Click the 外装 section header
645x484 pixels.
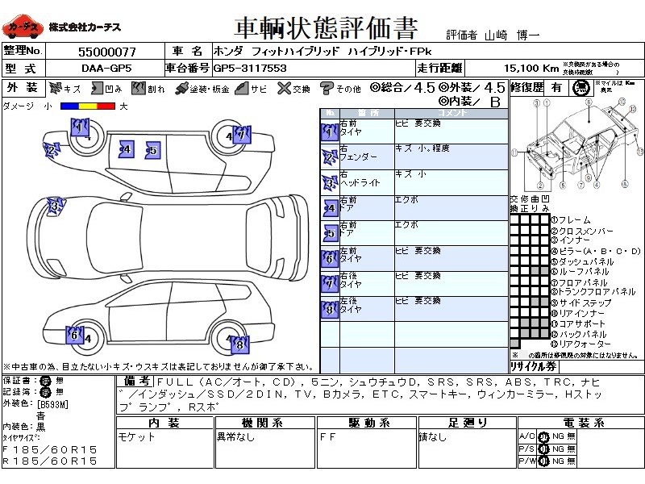23,88
